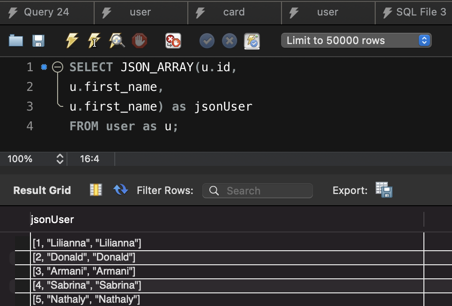452x306 pixels.
Task: Select the row [5, "Nathaly", "Nathaly"]
Action: pos(227,299)
